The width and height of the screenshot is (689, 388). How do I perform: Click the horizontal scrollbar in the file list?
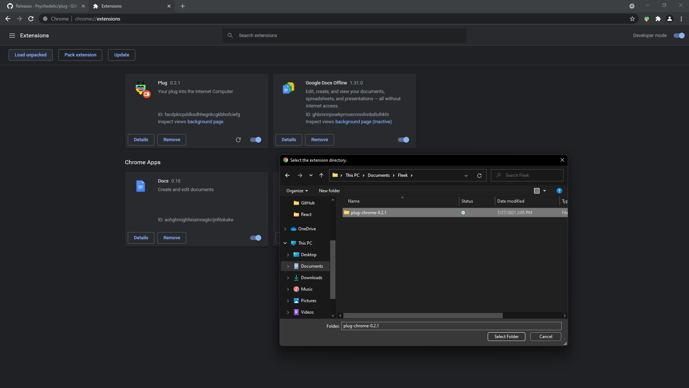pos(423,315)
